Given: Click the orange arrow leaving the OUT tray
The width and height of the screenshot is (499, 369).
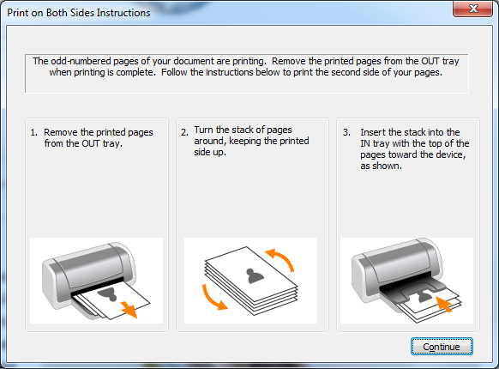Looking at the screenshot, I should (129, 310).
